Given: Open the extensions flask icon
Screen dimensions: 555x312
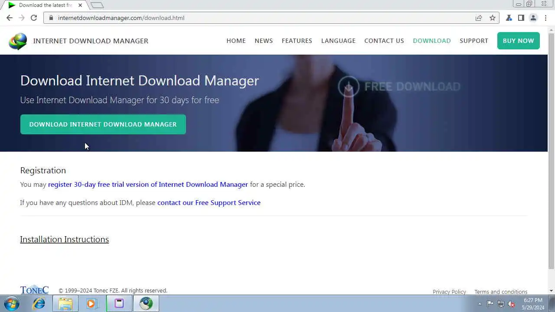Looking at the screenshot, I should tap(509, 18).
